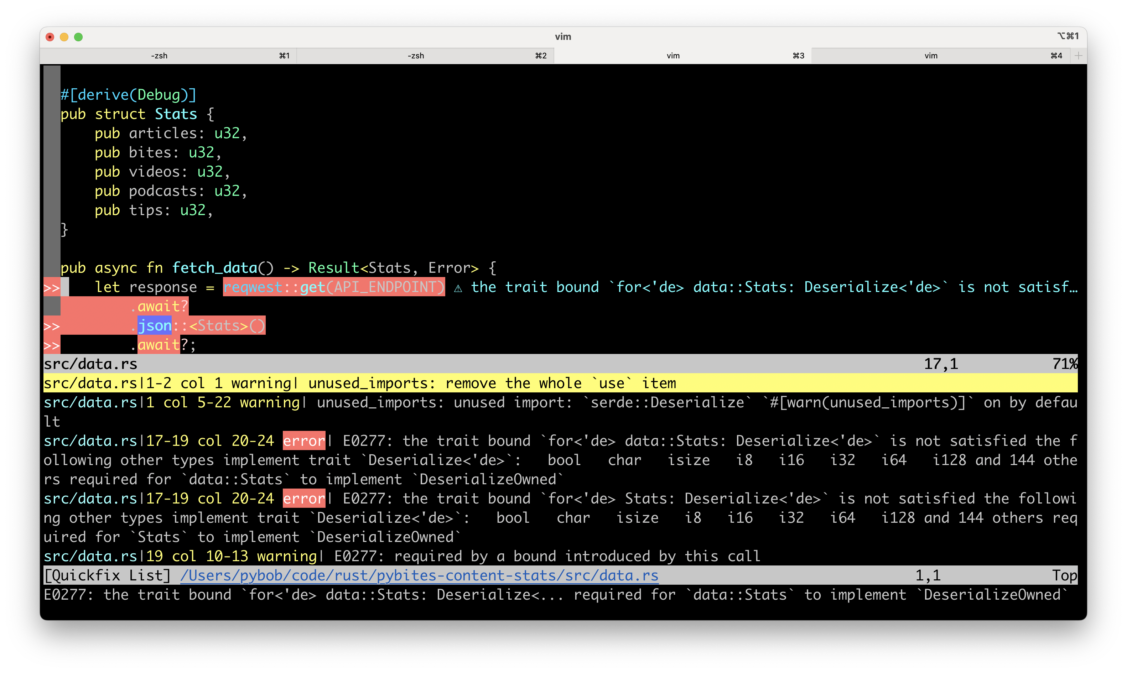Click the 'pub podcasts: u32' field
The image size is (1127, 673).
click(x=171, y=191)
